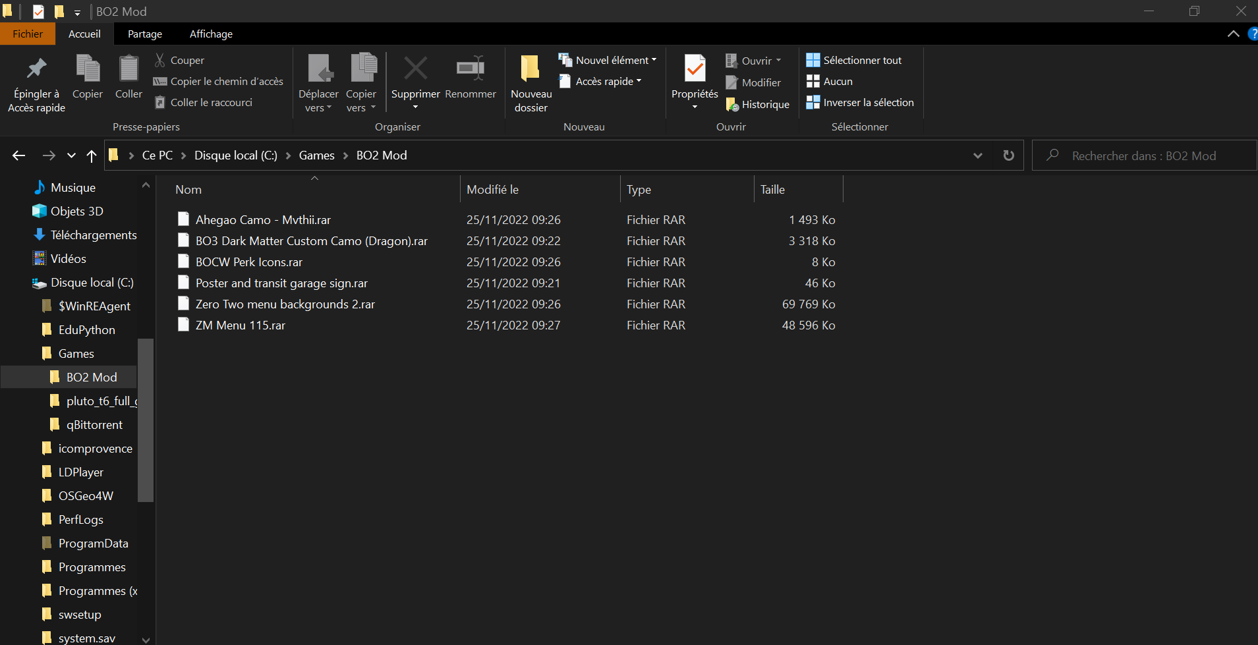Click Properties icon in quick access toolbar
Viewport: 1258px width, 645px height.
pyautogui.click(x=38, y=11)
